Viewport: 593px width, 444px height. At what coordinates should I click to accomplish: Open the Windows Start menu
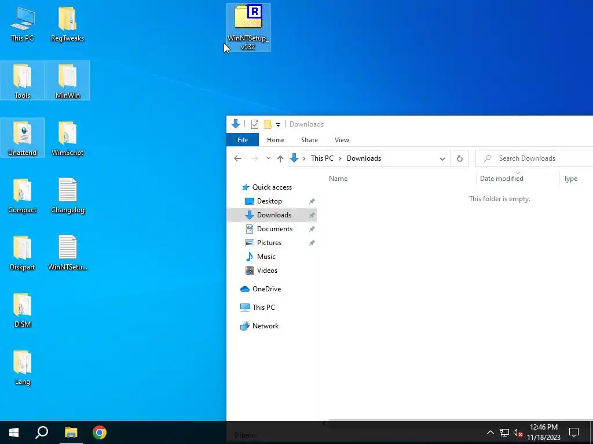(x=14, y=432)
